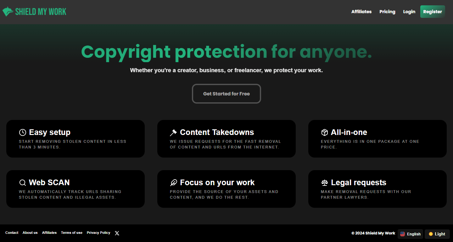Go to the Pricing page

(387, 12)
